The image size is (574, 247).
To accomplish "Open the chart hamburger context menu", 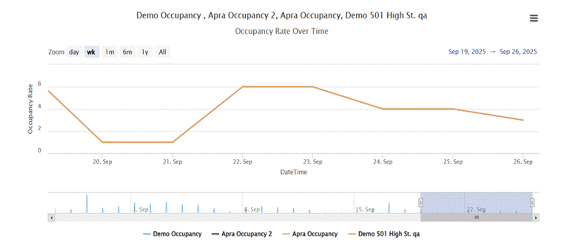I will click(x=534, y=18).
